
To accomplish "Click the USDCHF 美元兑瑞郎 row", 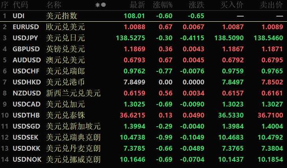I will point(65,71).
